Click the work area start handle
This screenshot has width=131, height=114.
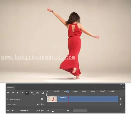47,94
